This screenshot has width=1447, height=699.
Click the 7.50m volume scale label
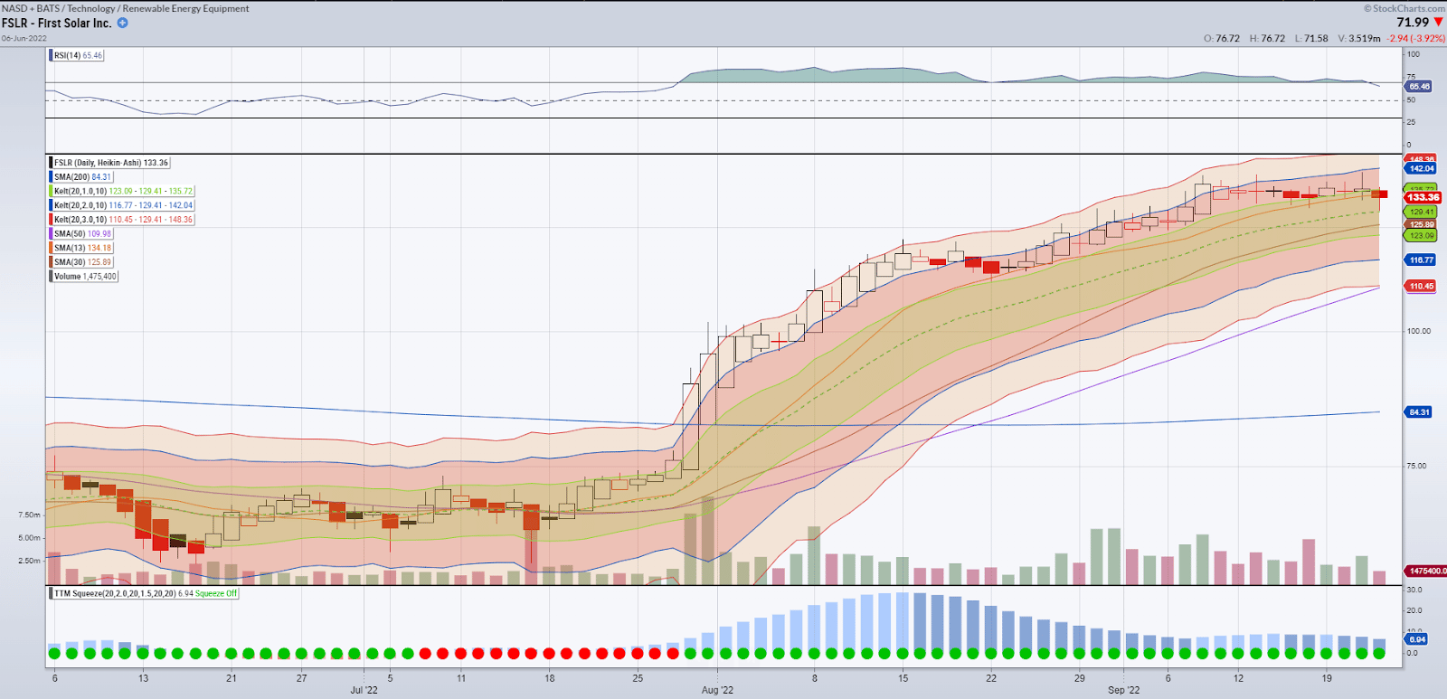[29, 515]
